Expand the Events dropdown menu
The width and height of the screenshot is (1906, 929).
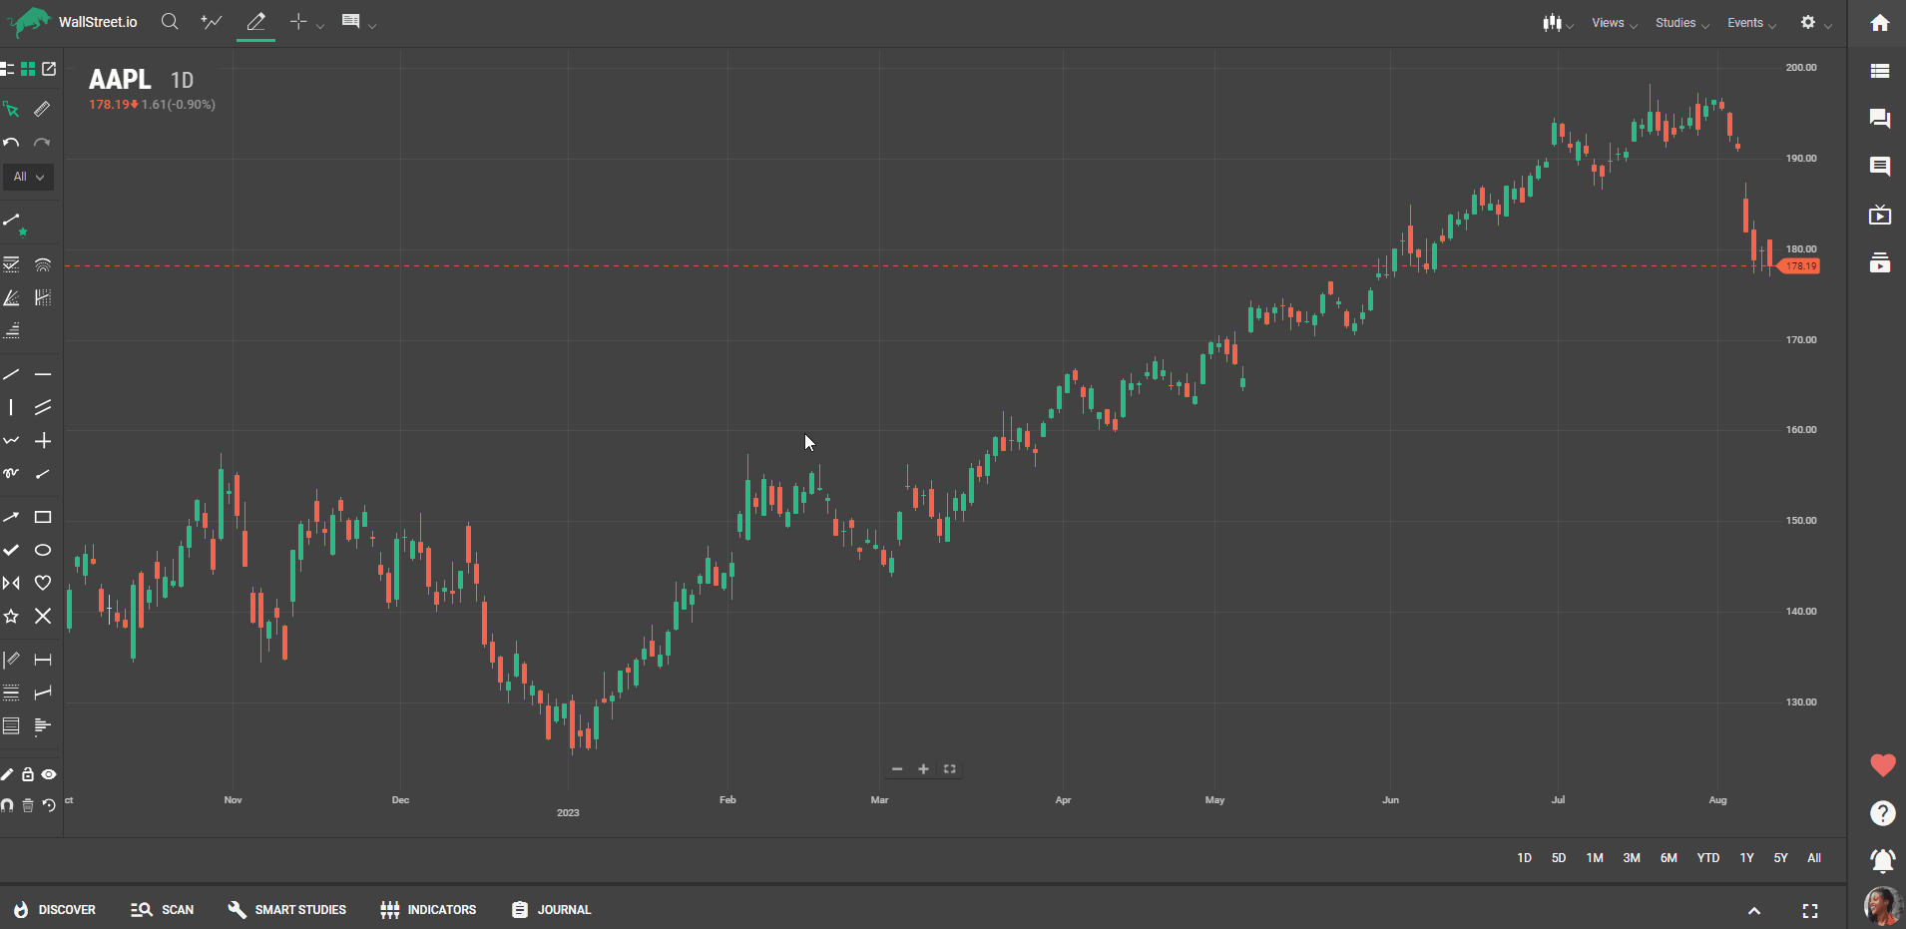click(x=1750, y=23)
